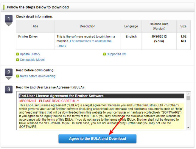Click the green plus icon beside Update History

pyautogui.click(x=18, y=54)
